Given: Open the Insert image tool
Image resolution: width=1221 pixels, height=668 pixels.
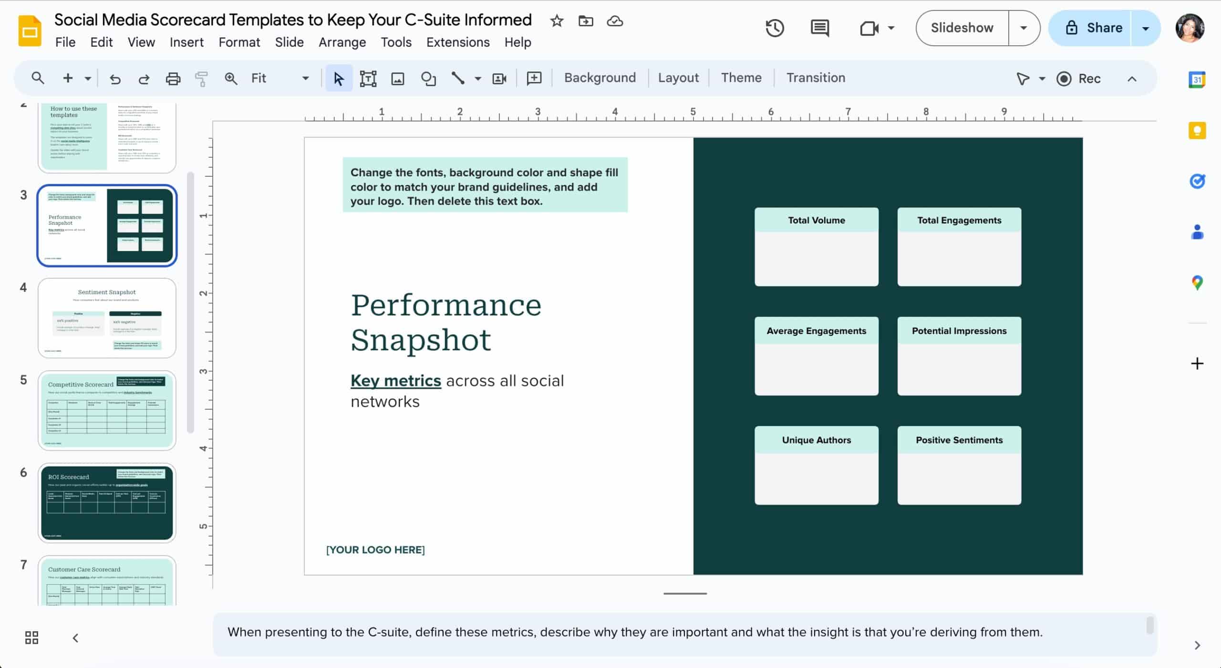Looking at the screenshot, I should coord(398,78).
